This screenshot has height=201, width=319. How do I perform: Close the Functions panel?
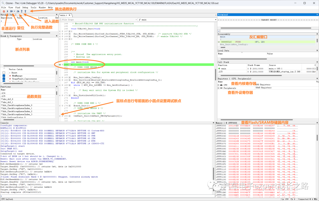click(57, 87)
